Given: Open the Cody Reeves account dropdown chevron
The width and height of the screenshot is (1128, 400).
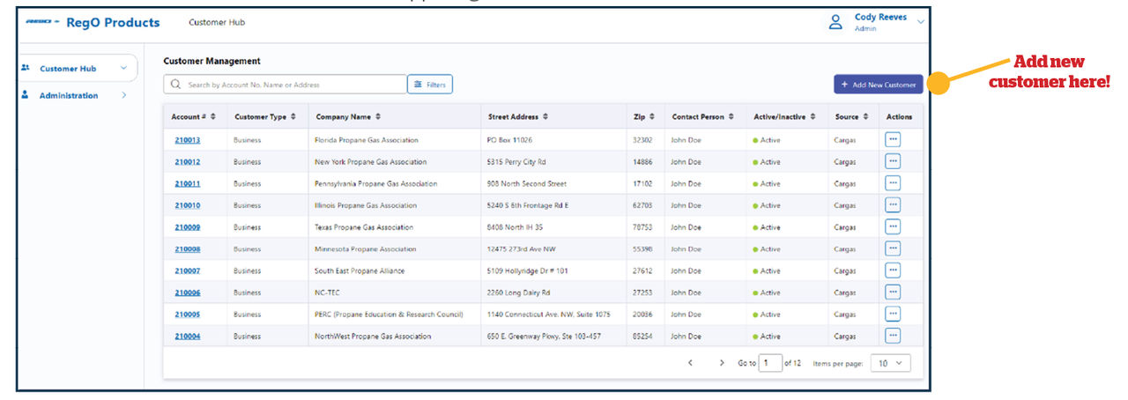Looking at the screenshot, I should (921, 22).
